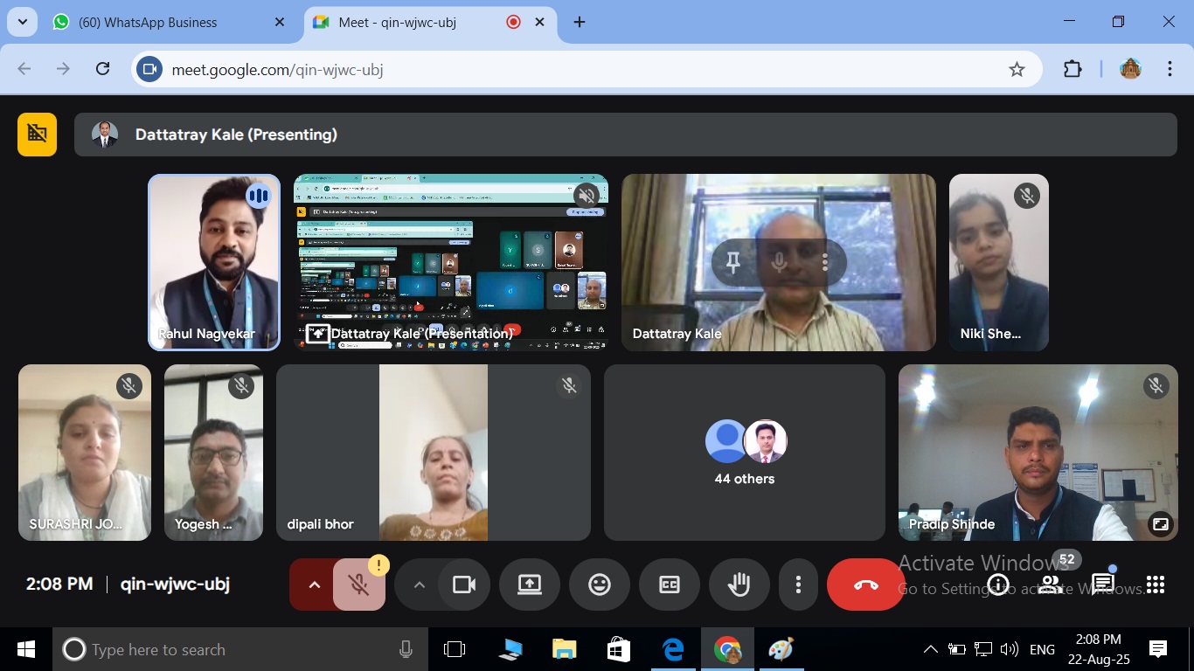Open the 44 others participant tile
Screen dimensions: 1194x671
pos(745,453)
